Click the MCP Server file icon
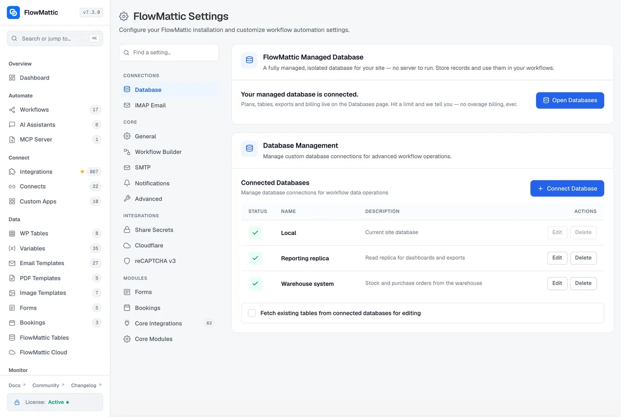The image size is (621, 417). (x=12, y=139)
